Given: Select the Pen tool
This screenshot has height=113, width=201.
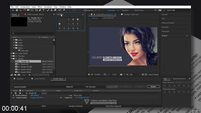Looking at the screenshot, I should [x=40, y=10].
